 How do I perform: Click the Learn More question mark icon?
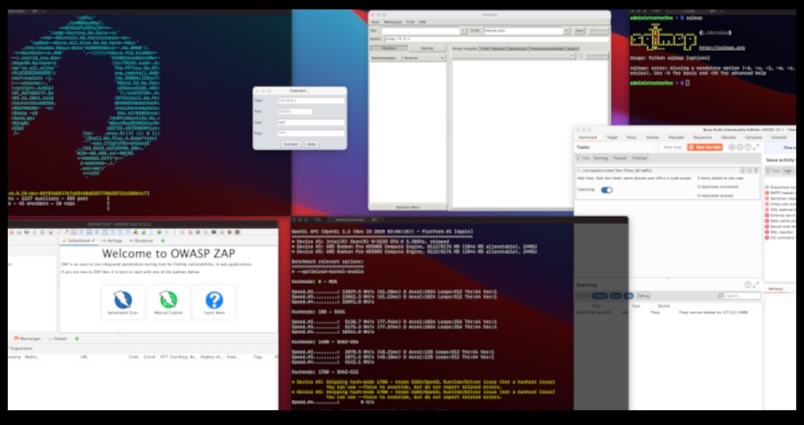(214, 300)
